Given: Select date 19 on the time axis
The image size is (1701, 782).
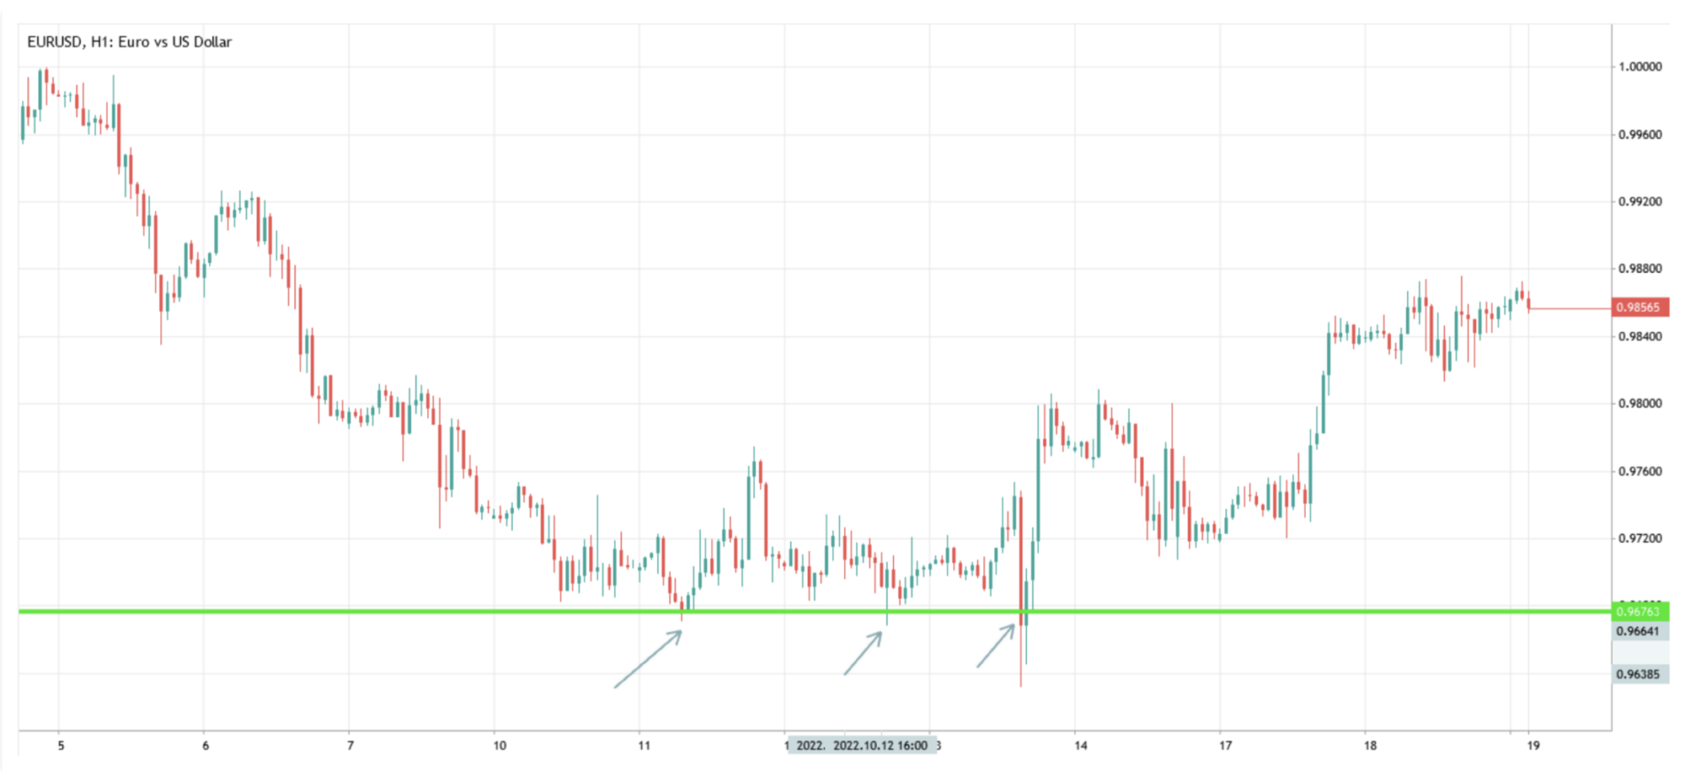Looking at the screenshot, I should point(1533,746).
